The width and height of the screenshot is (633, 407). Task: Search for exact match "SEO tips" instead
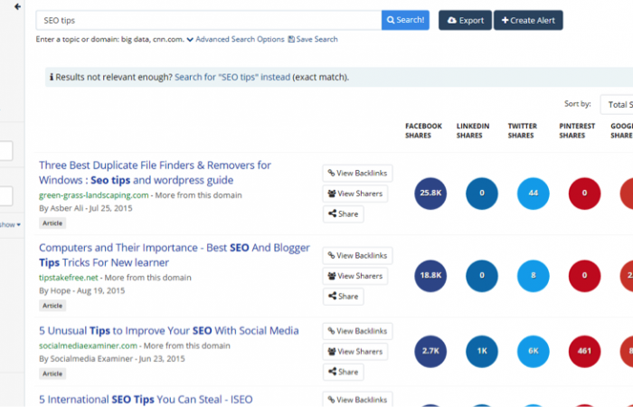point(232,77)
